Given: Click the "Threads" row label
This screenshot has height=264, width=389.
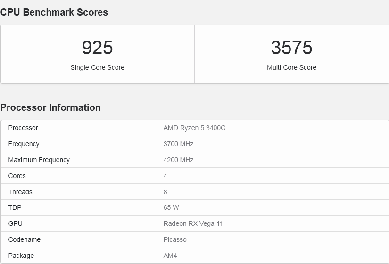Looking at the screenshot, I should click(20, 192).
